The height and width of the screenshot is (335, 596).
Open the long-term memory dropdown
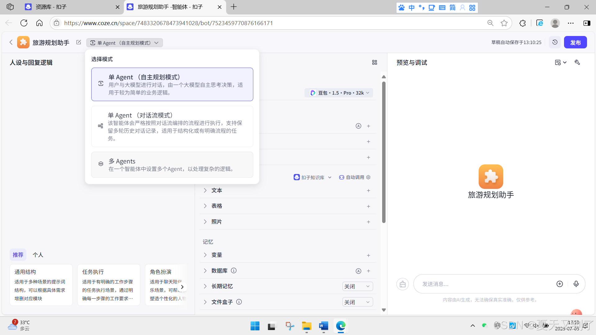[357, 286]
